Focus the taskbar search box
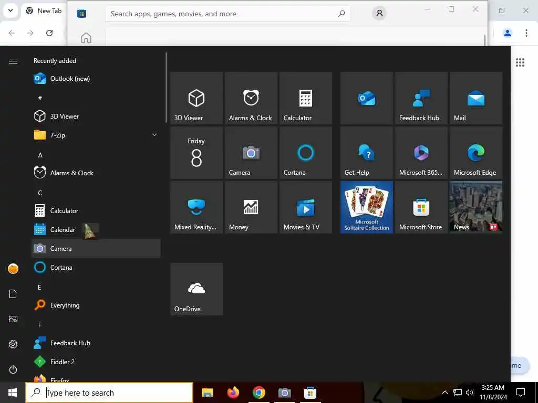This screenshot has height=403, width=538. click(109, 393)
